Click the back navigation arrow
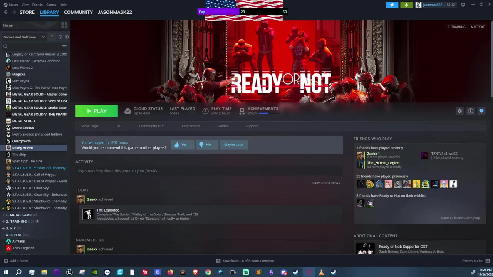Image resolution: width=493 pixels, height=277 pixels. coord(6,12)
